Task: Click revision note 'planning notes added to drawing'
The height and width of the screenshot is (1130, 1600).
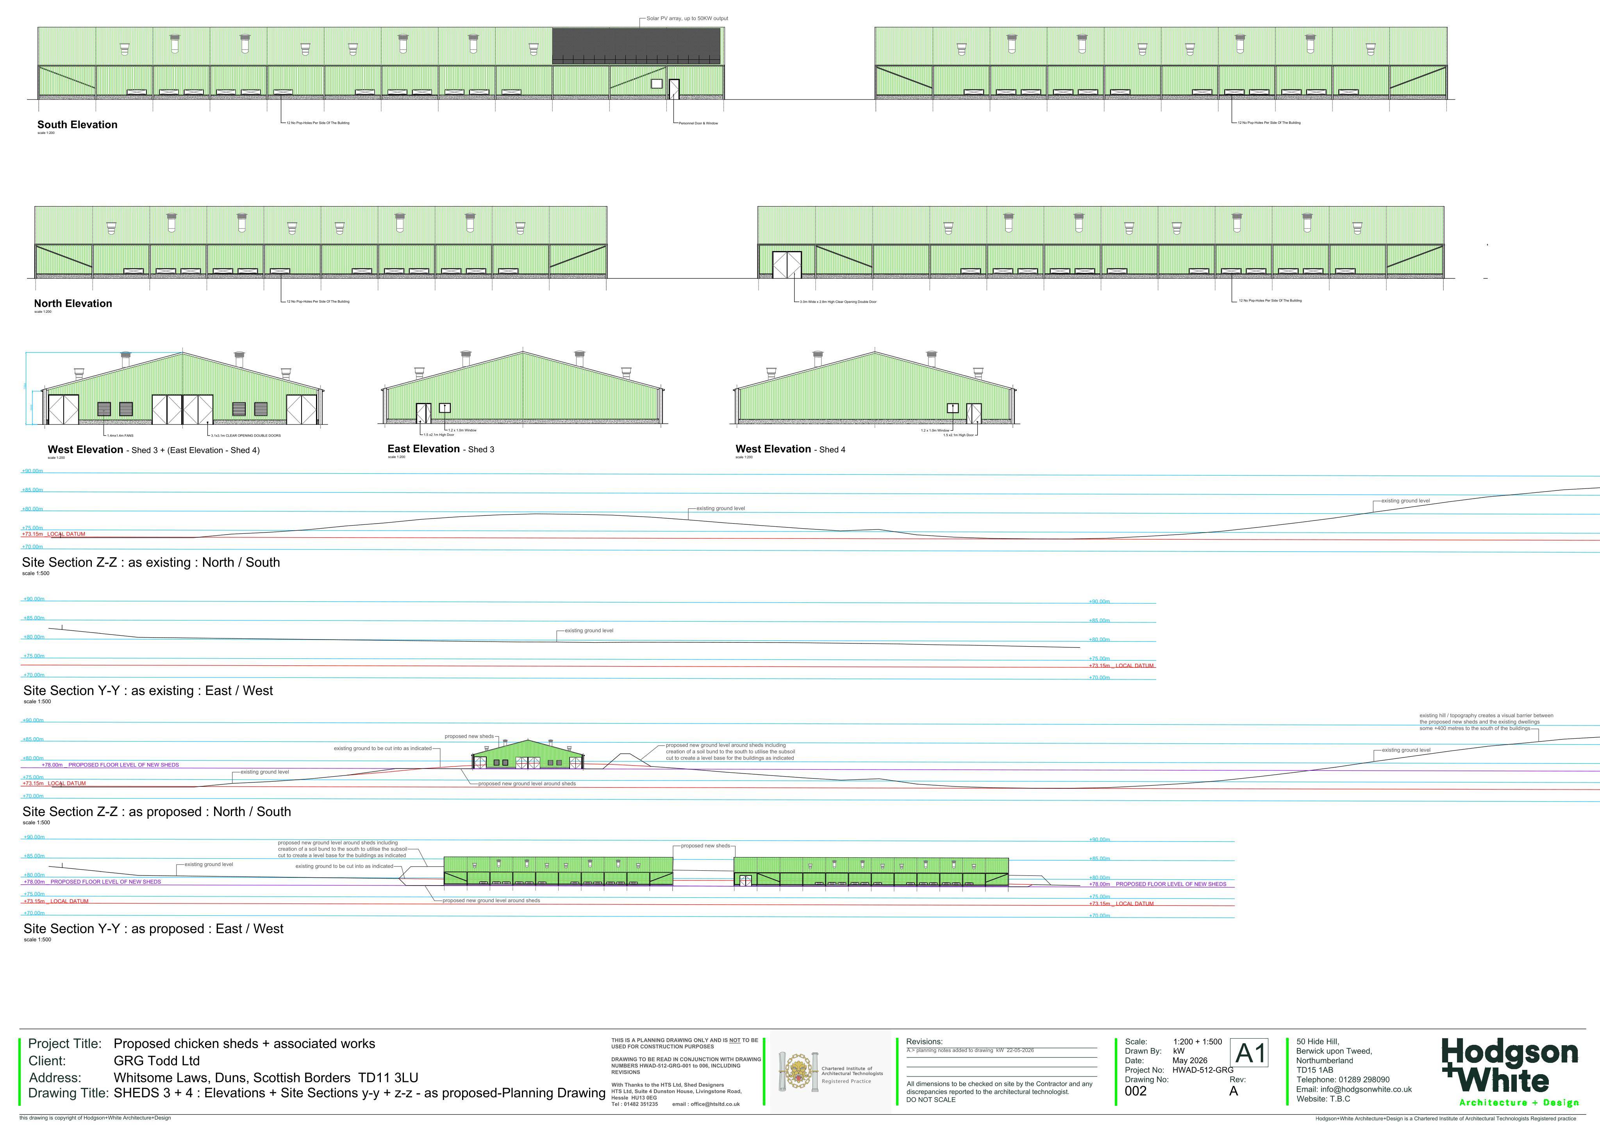Action: pyautogui.click(x=970, y=1050)
